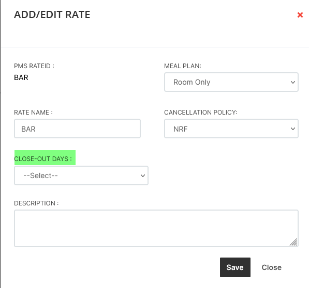
Task: Close dialog with red X icon
Action: 300,15
